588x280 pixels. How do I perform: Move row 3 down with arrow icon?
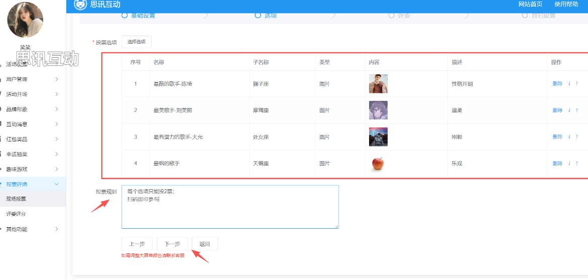pos(569,137)
